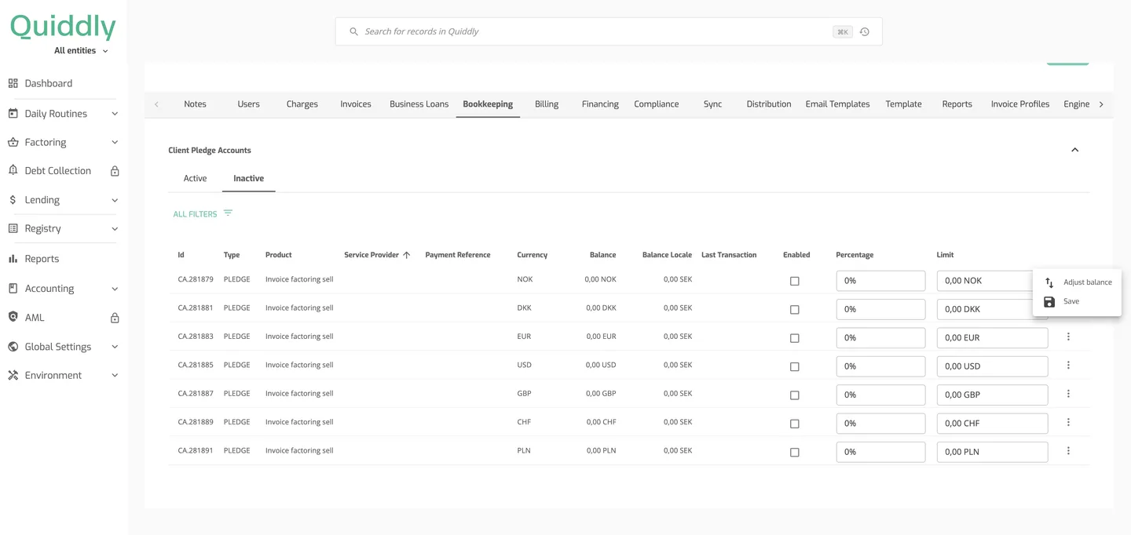The image size is (1131, 535).
Task: Switch to the Business Loans tab
Action: pyautogui.click(x=419, y=104)
